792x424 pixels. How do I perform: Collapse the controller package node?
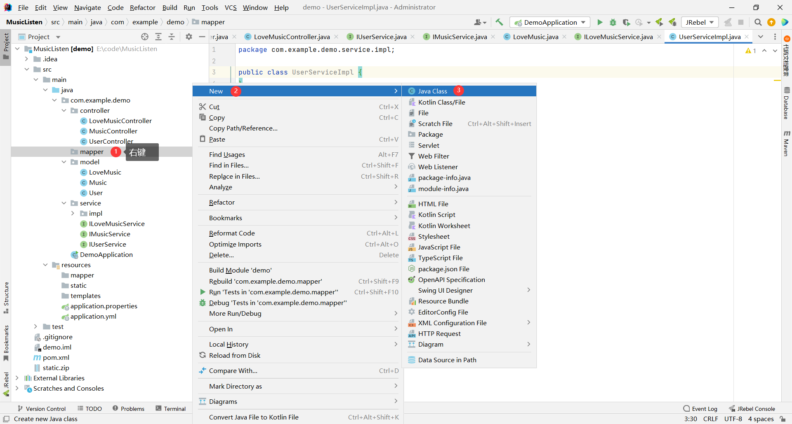[x=64, y=110]
